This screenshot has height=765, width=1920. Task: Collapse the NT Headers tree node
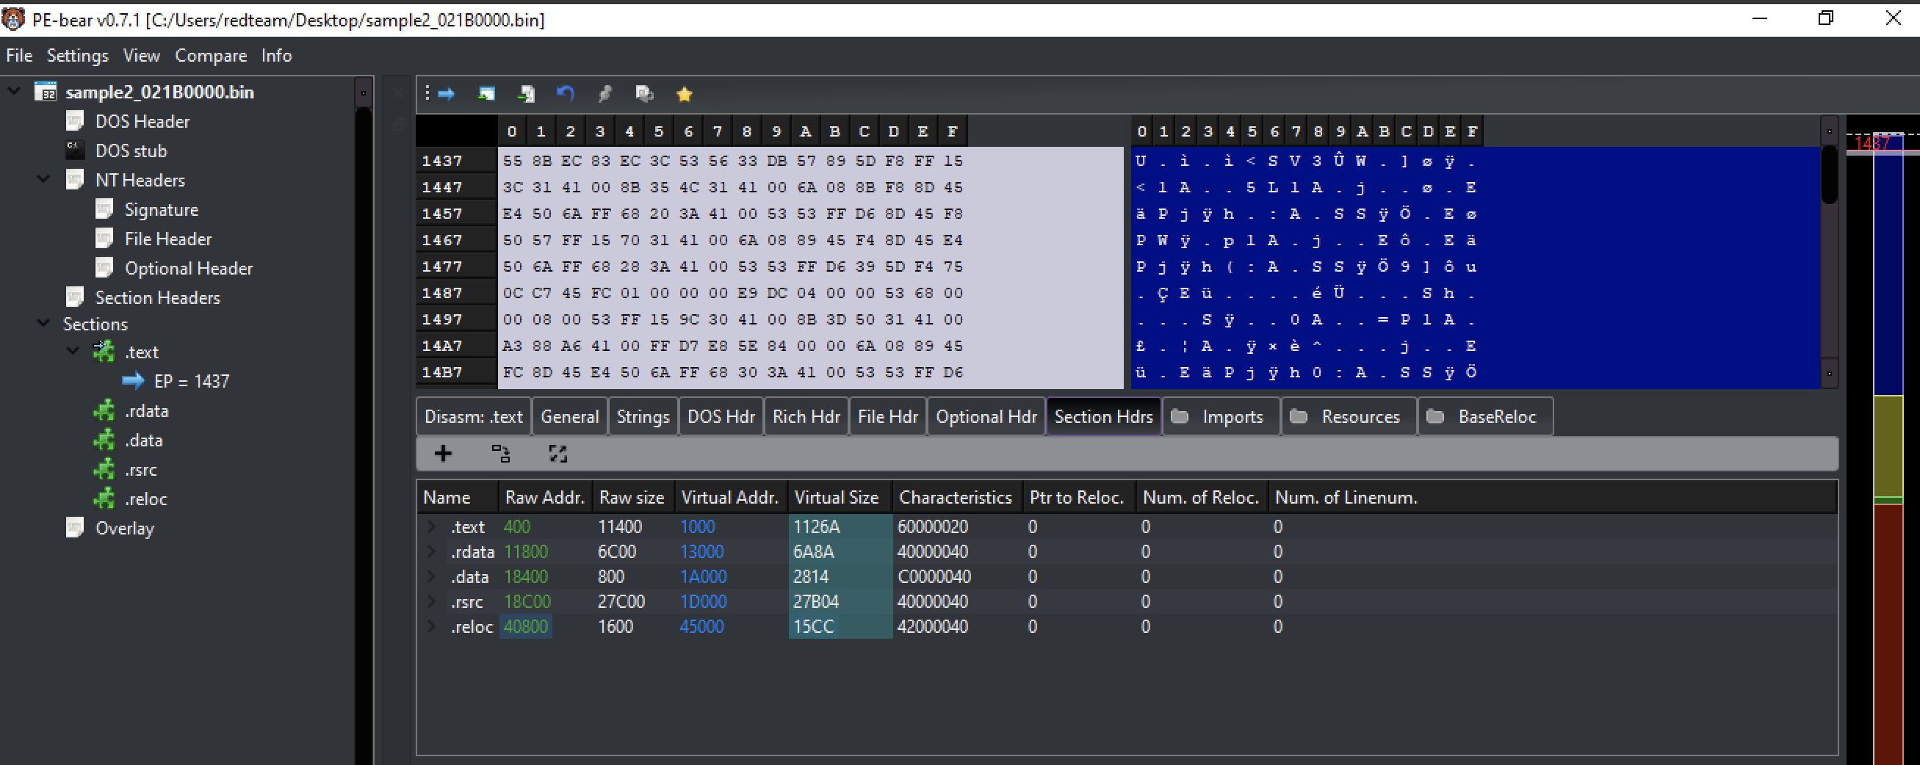(x=43, y=179)
